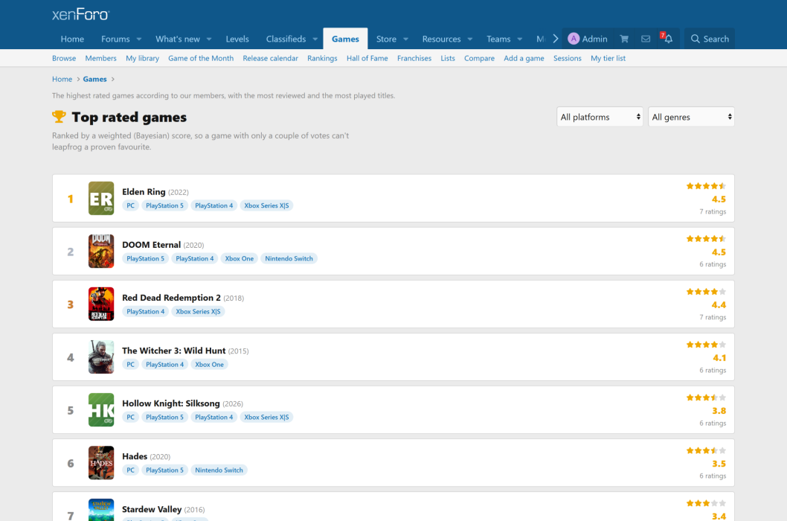Screen dimensions: 787x521
Task: Click Red Dead Redemption 2's PlayStation 4 tag
Action: click(146, 312)
